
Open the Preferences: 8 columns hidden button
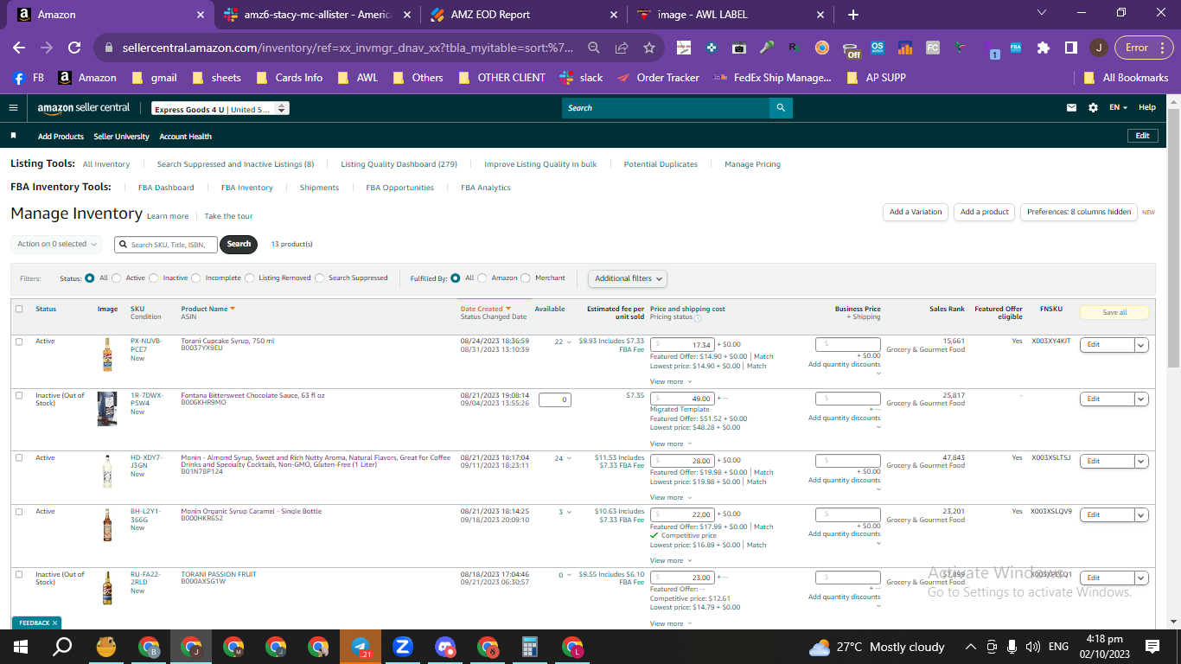[x=1079, y=212]
